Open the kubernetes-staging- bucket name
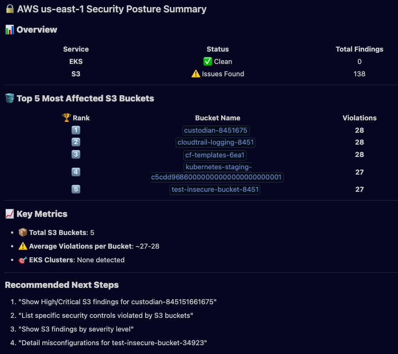This screenshot has width=398, height=354. pyautogui.click(x=217, y=172)
